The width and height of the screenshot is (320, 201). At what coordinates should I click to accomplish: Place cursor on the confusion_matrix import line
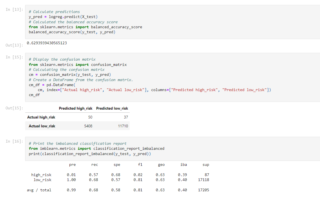(77, 65)
